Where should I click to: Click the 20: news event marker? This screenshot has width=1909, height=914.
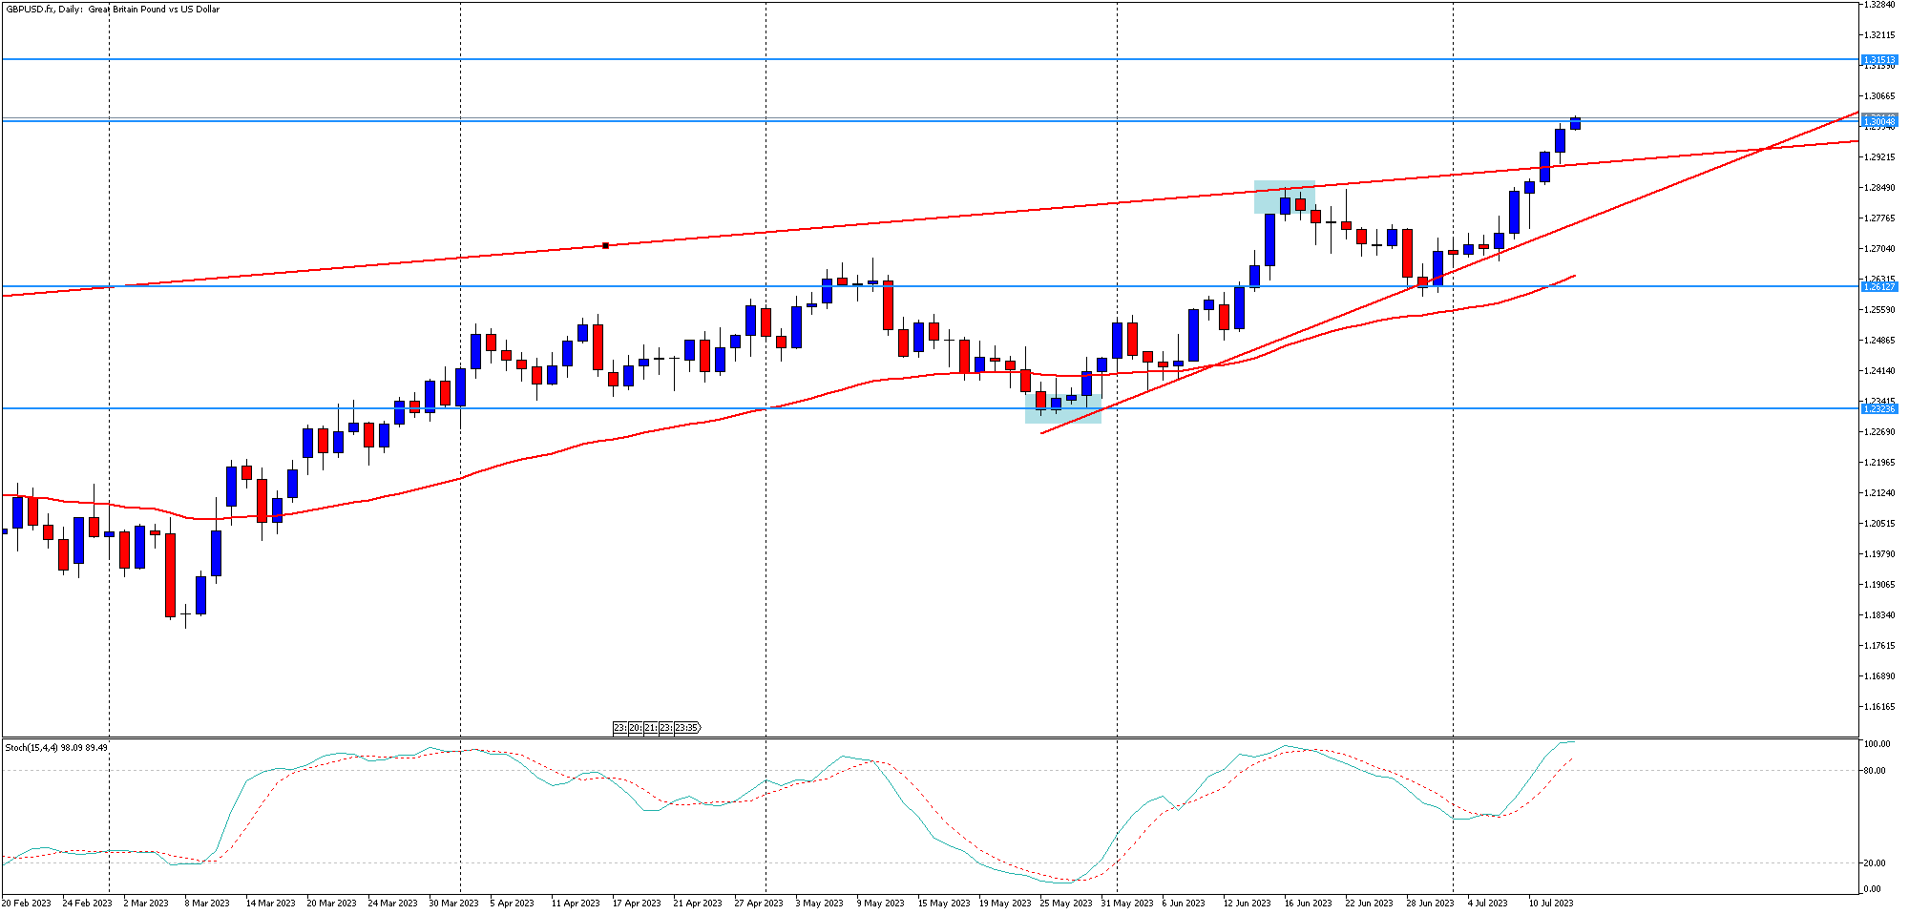635,728
